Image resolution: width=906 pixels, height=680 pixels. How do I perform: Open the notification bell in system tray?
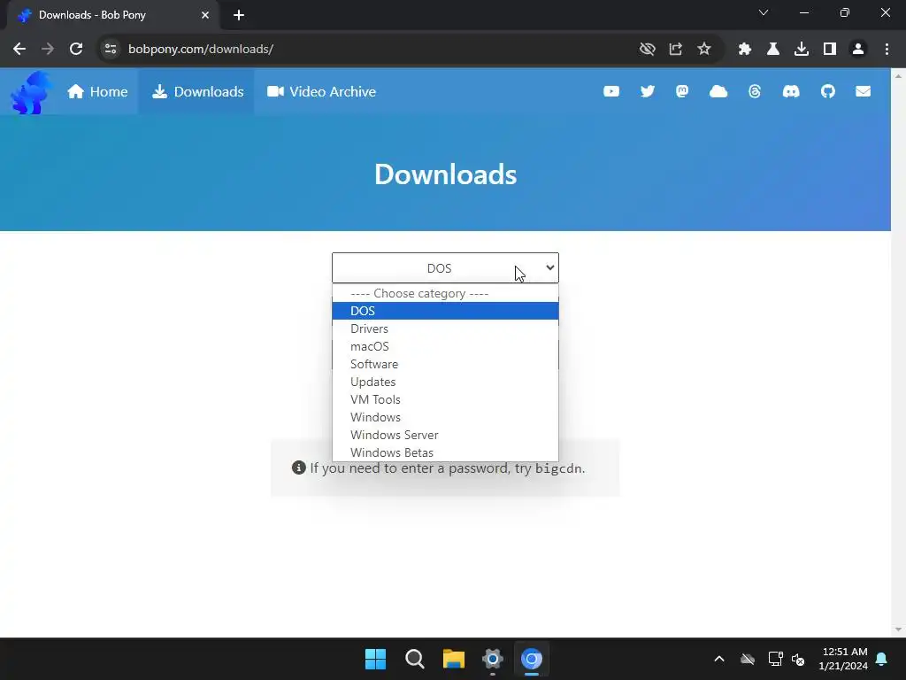click(x=882, y=659)
